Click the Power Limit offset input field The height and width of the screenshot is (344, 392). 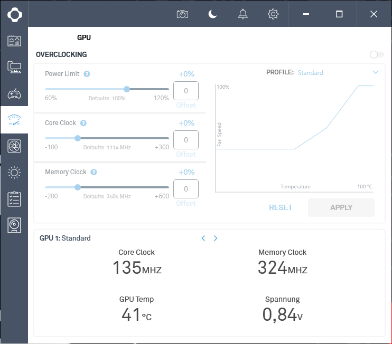pos(186,91)
